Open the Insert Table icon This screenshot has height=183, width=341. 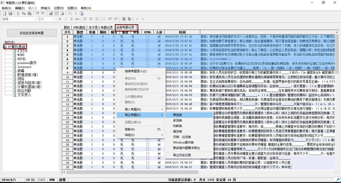click(x=57, y=13)
